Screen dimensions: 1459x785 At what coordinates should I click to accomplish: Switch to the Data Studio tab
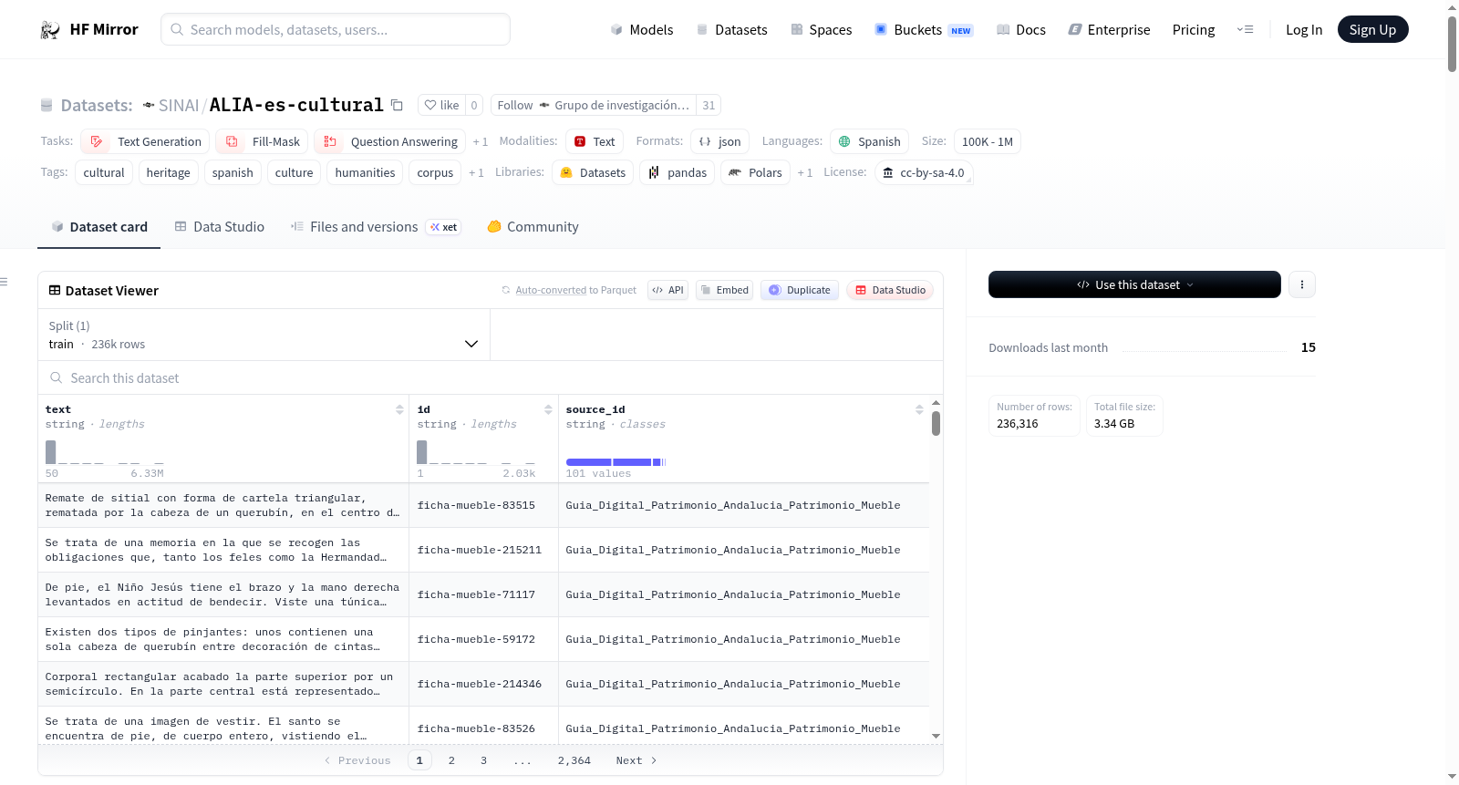coord(219,227)
